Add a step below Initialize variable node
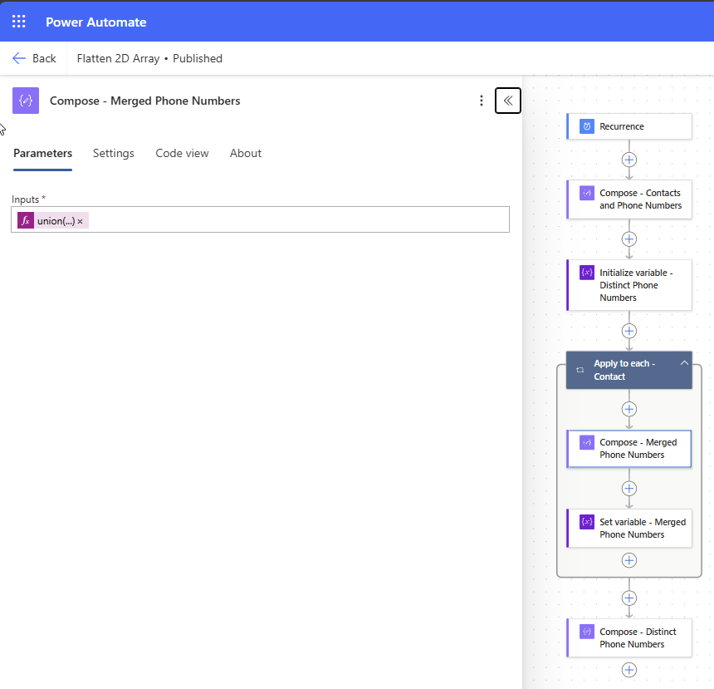This screenshot has width=714, height=689. pyautogui.click(x=628, y=331)
